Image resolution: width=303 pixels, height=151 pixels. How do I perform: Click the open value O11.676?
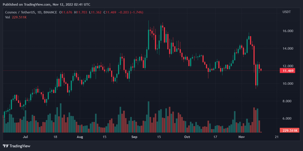tap(66, 12)
